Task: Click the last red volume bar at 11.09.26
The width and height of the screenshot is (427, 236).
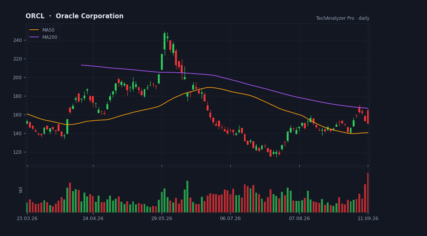Action: tap(368, 193)
